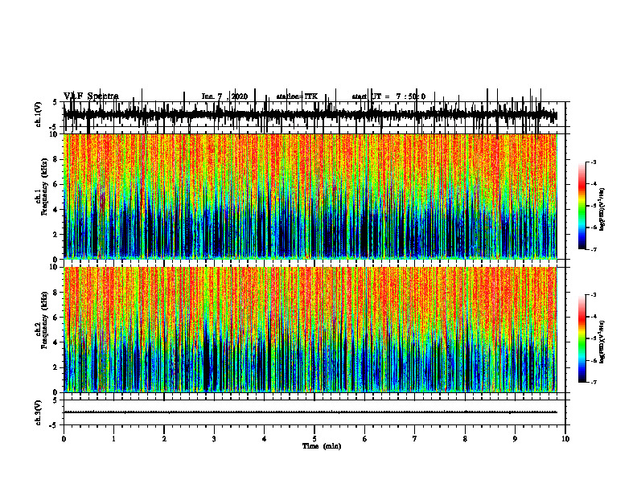Select the "start UT = 7:50:0" header text
This screenshot has width=637, height=492.
tap(388, 96)
